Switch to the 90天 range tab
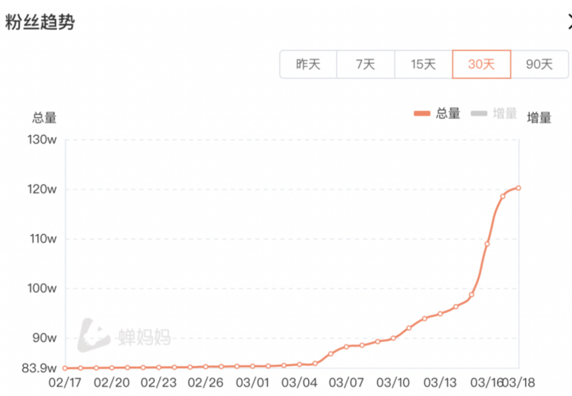 [x=539, y=64]
